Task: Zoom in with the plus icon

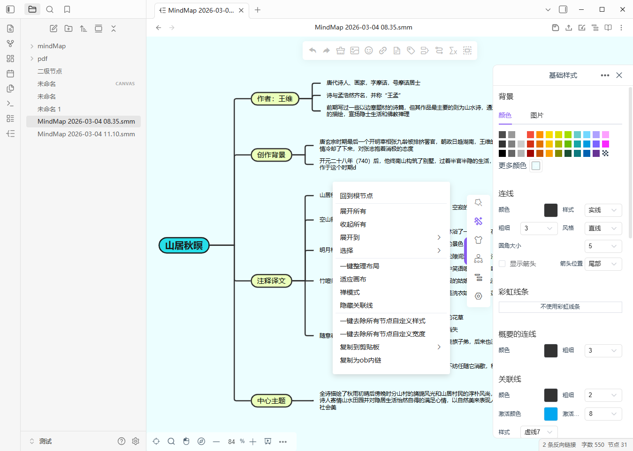Action: [x=253, y=442]
